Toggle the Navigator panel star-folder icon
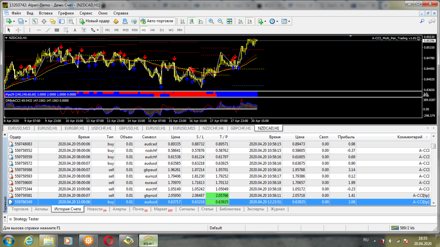The height and width of the screenshot is (247, 440). click(x=53, y=21)
